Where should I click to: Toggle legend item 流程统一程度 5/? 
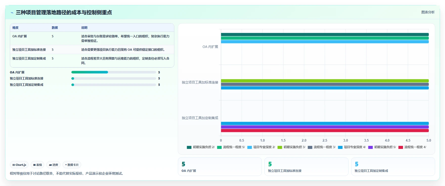point(231,147)
